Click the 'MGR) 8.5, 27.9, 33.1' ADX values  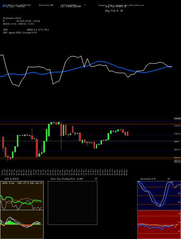(38, 30)
